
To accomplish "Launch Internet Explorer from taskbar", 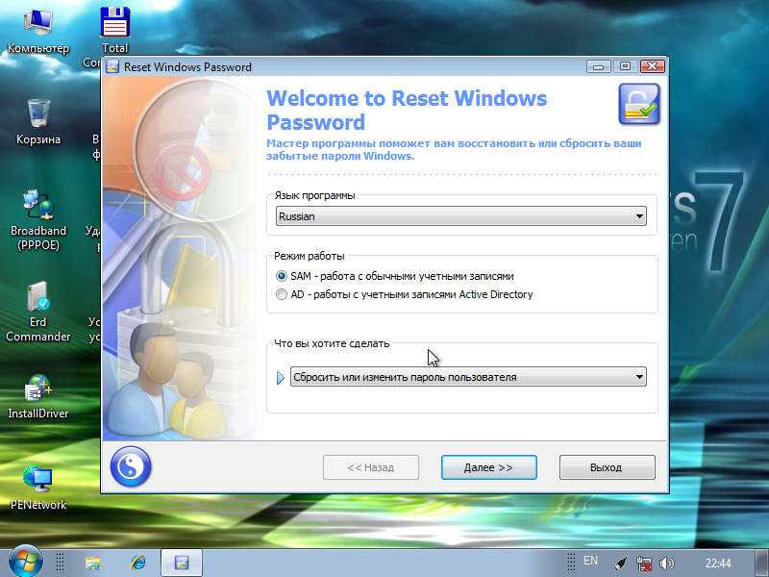I will click(138, 563).
